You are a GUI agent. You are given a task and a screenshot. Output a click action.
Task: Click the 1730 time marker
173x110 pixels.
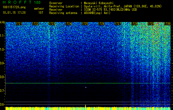point(167,24)
